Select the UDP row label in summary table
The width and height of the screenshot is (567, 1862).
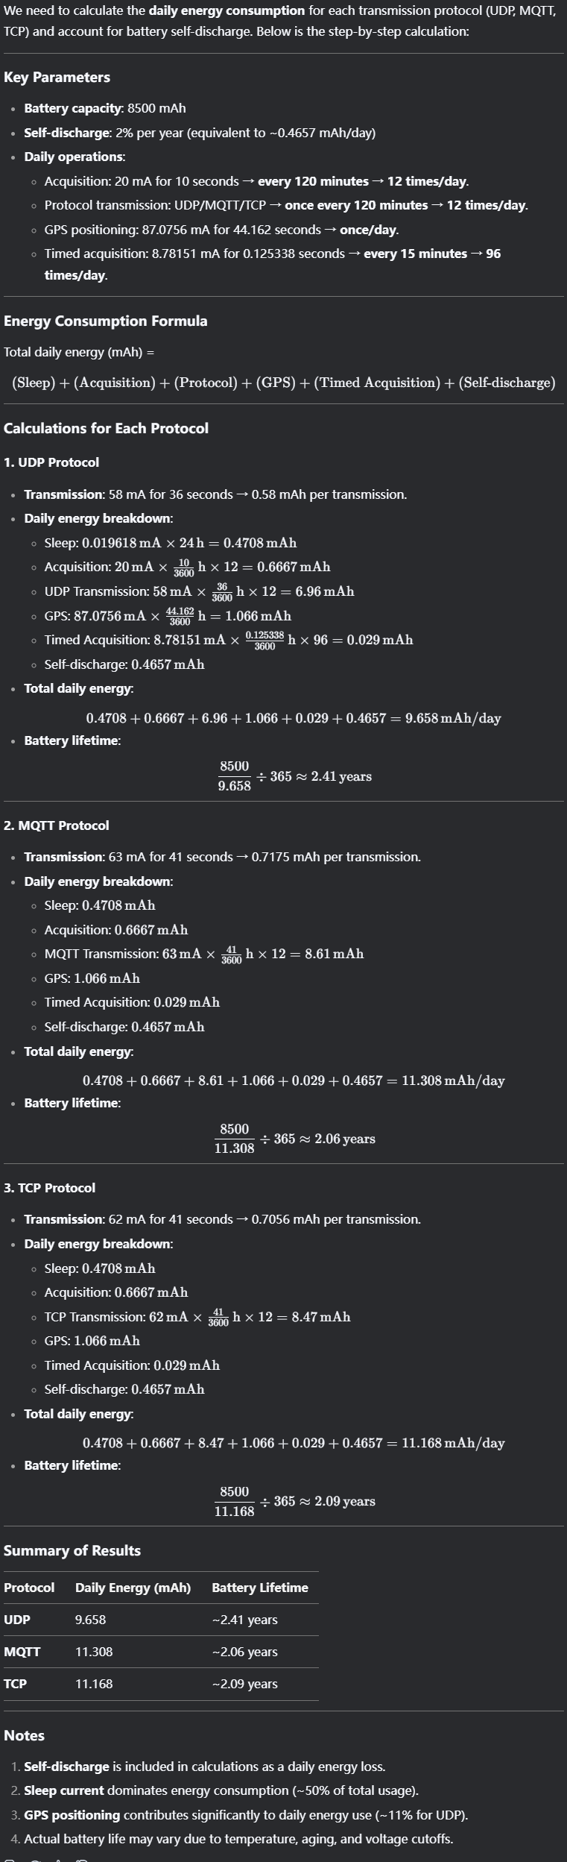17,1620
